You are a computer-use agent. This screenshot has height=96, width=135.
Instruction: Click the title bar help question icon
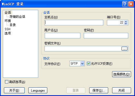coord(125,4)
